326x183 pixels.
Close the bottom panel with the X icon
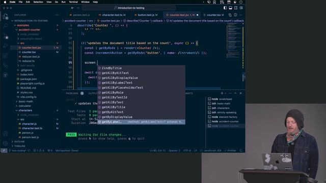[241, 94]
